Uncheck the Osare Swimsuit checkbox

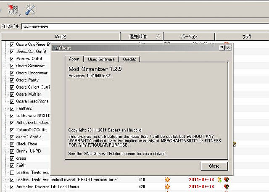click(12, 66)
